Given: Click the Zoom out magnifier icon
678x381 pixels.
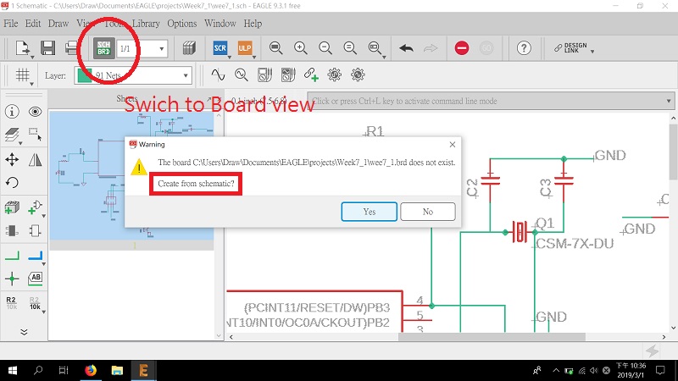Looking at the screenshot, I should coord(325,48).
